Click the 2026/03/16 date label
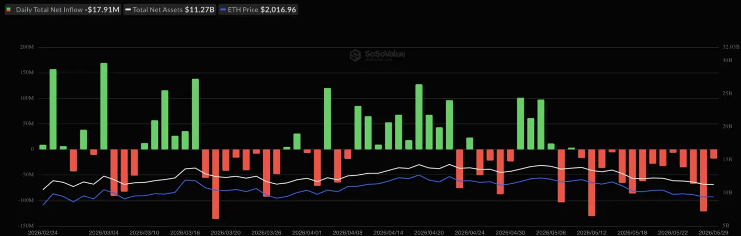This screenshot has height=236, width=741. [x=185, y=232]
